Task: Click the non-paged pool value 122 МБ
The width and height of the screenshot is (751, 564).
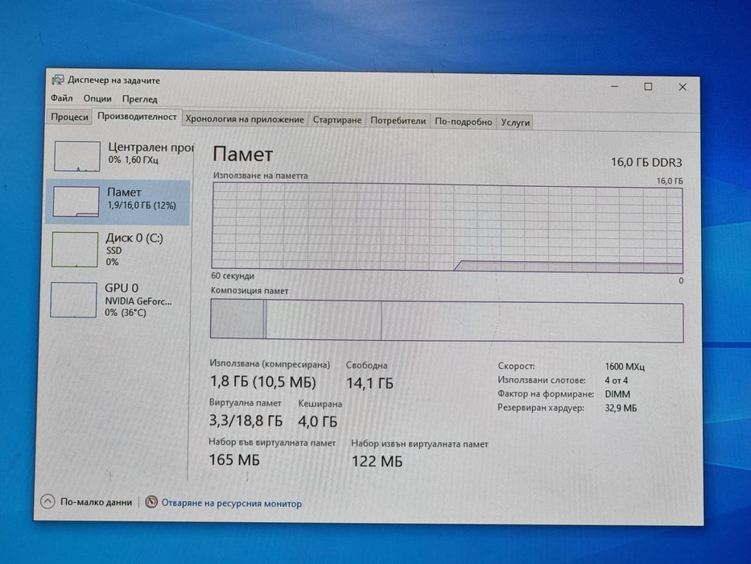Action: 377,462
